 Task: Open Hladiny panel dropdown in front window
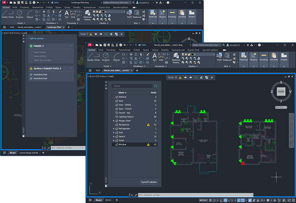(x=193, y=66)
